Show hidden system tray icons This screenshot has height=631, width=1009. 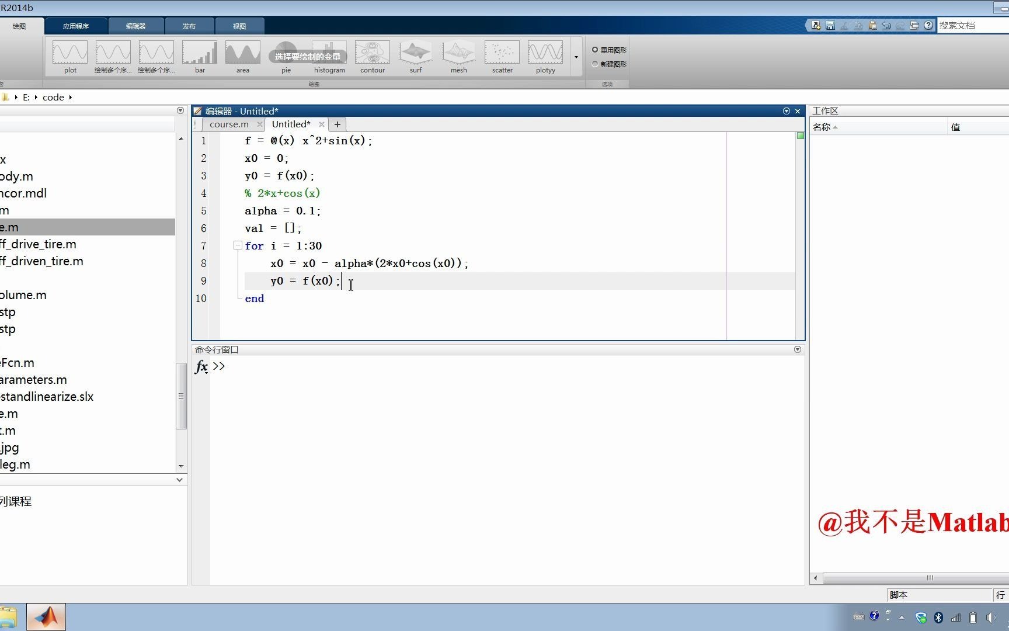coord(902,617)
